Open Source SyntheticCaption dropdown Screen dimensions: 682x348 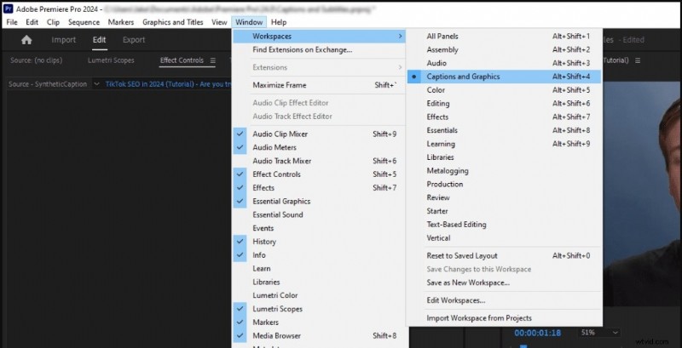96,84
